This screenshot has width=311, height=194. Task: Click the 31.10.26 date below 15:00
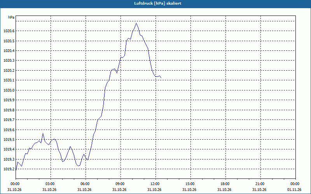[189, 189]
